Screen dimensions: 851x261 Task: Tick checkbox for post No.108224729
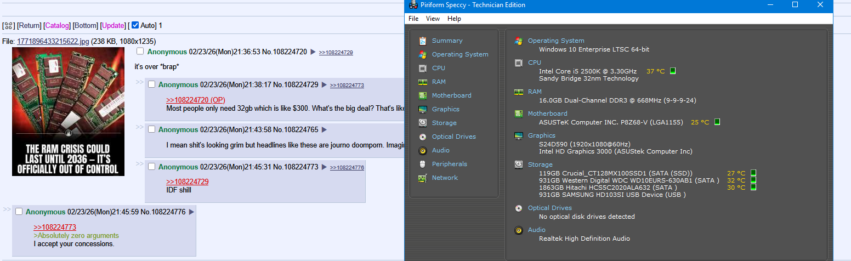(x=152, y=84)
